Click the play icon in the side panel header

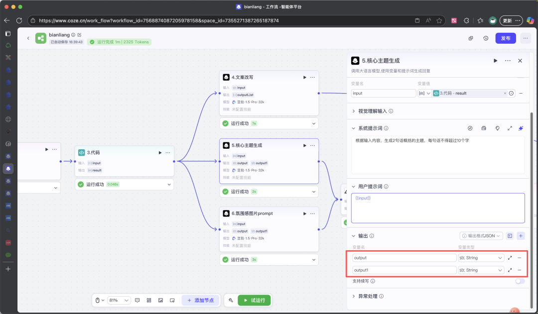point(496,61)
